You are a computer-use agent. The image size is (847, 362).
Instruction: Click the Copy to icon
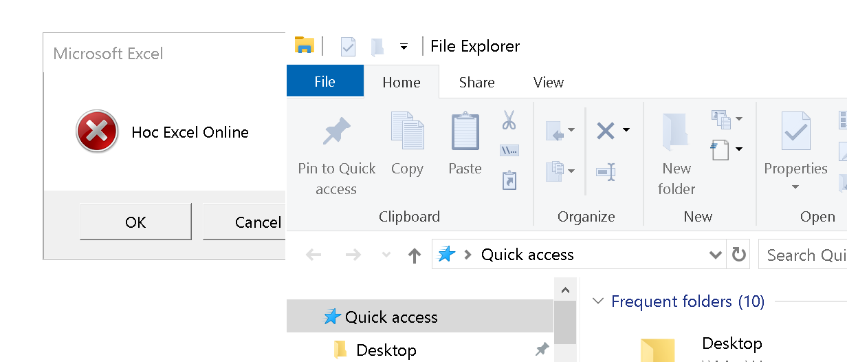(554, 170)
